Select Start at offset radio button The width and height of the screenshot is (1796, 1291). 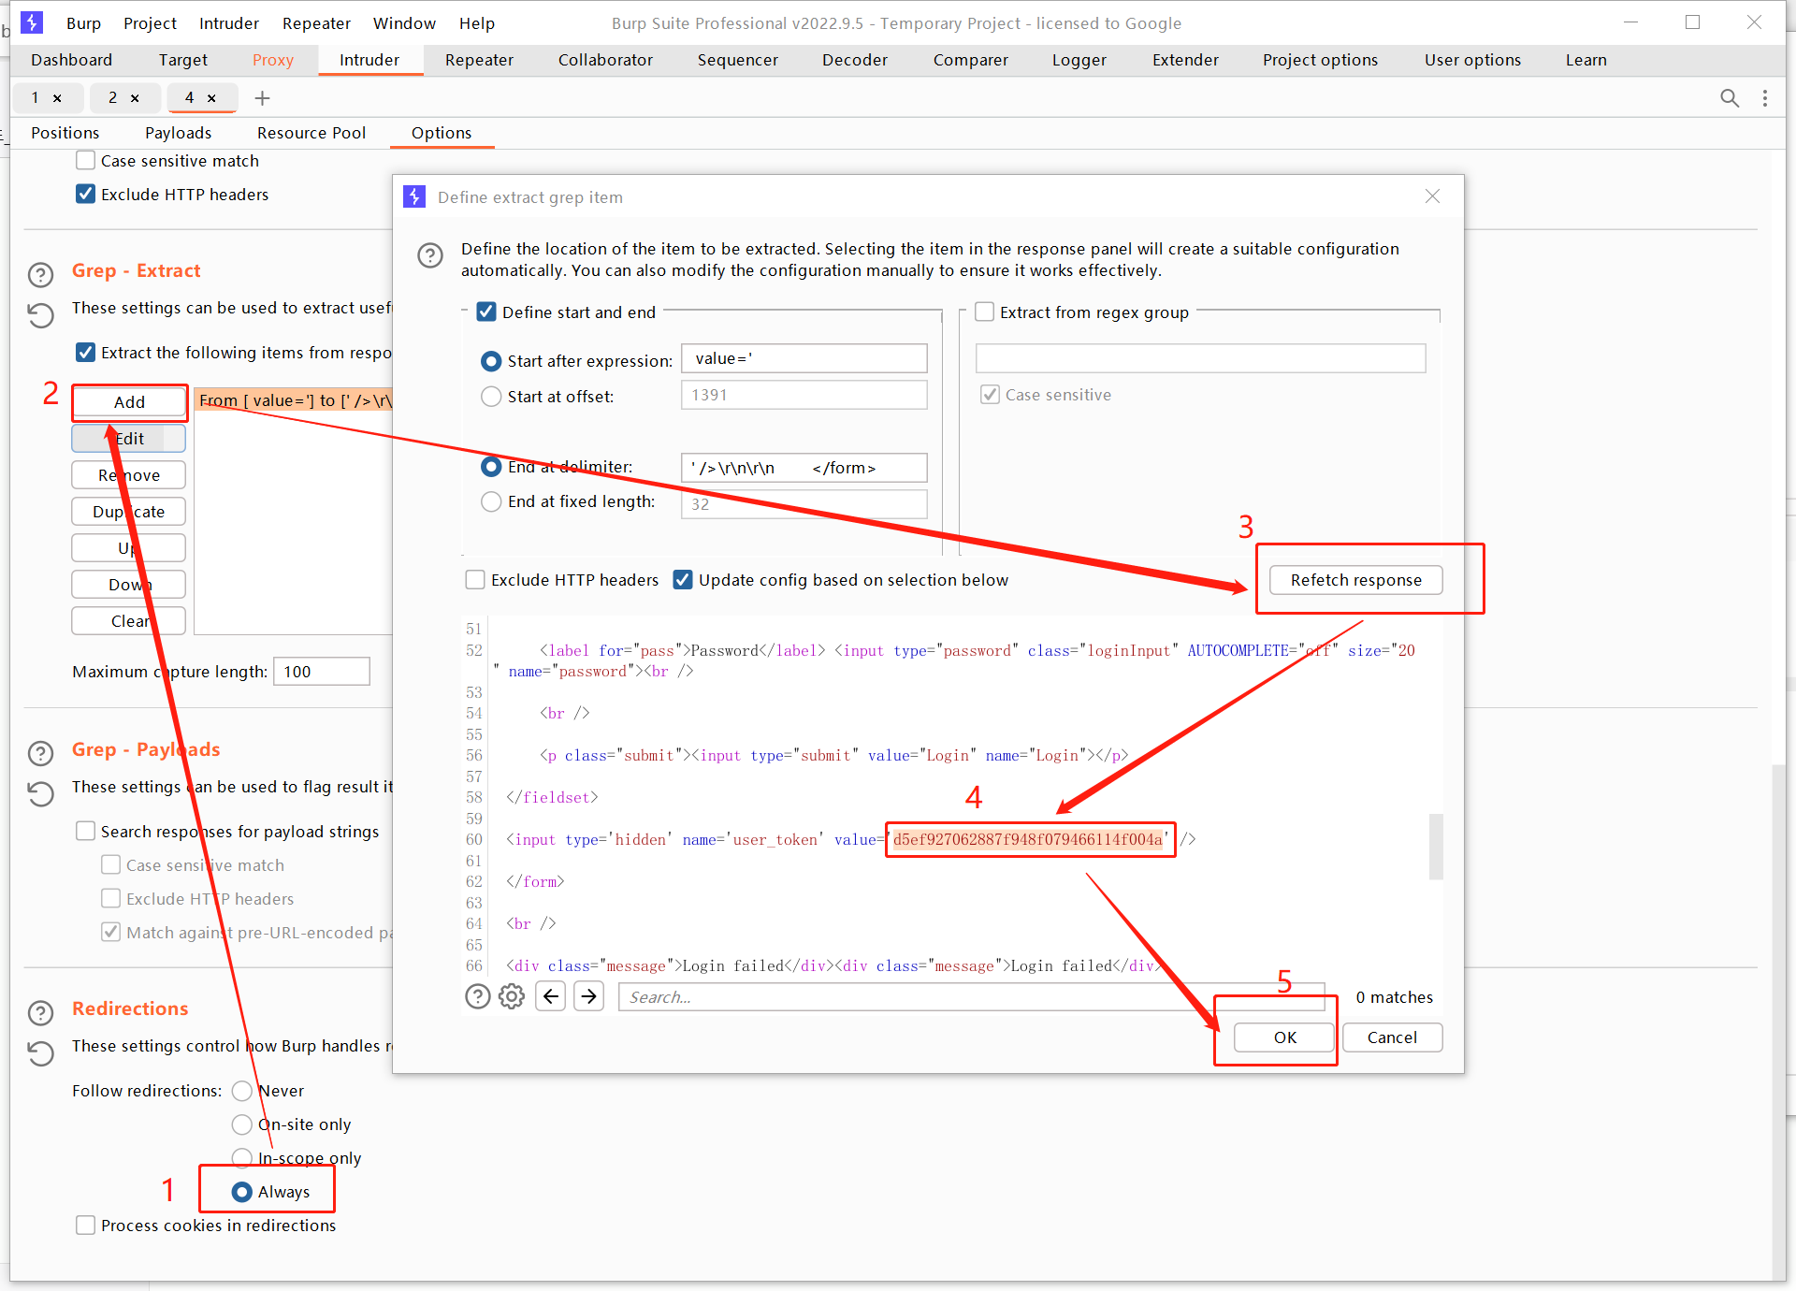(x=491, y=397)
